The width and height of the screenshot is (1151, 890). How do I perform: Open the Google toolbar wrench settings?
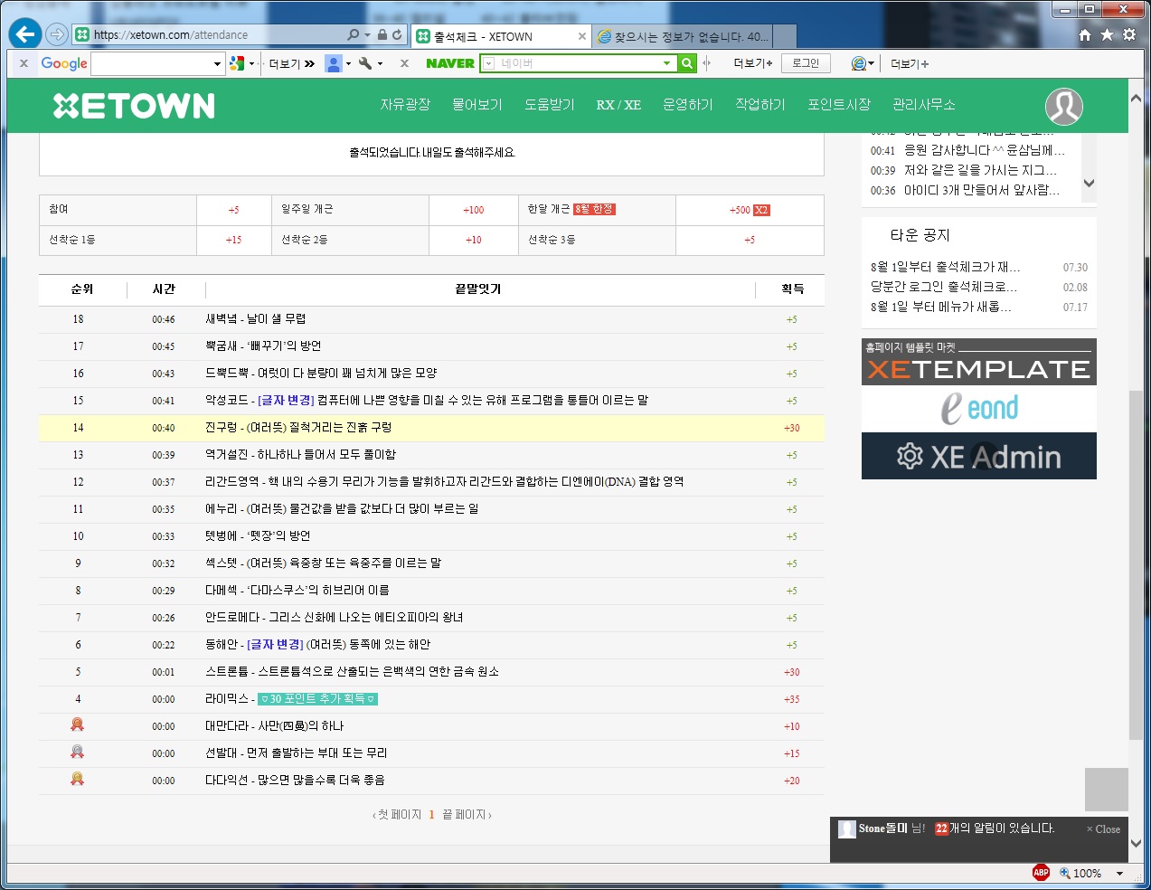coord(365,63)
